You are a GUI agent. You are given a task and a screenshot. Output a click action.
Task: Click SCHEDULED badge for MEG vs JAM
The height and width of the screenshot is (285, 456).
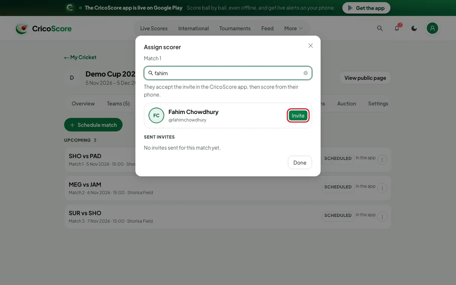coord(338,187)
